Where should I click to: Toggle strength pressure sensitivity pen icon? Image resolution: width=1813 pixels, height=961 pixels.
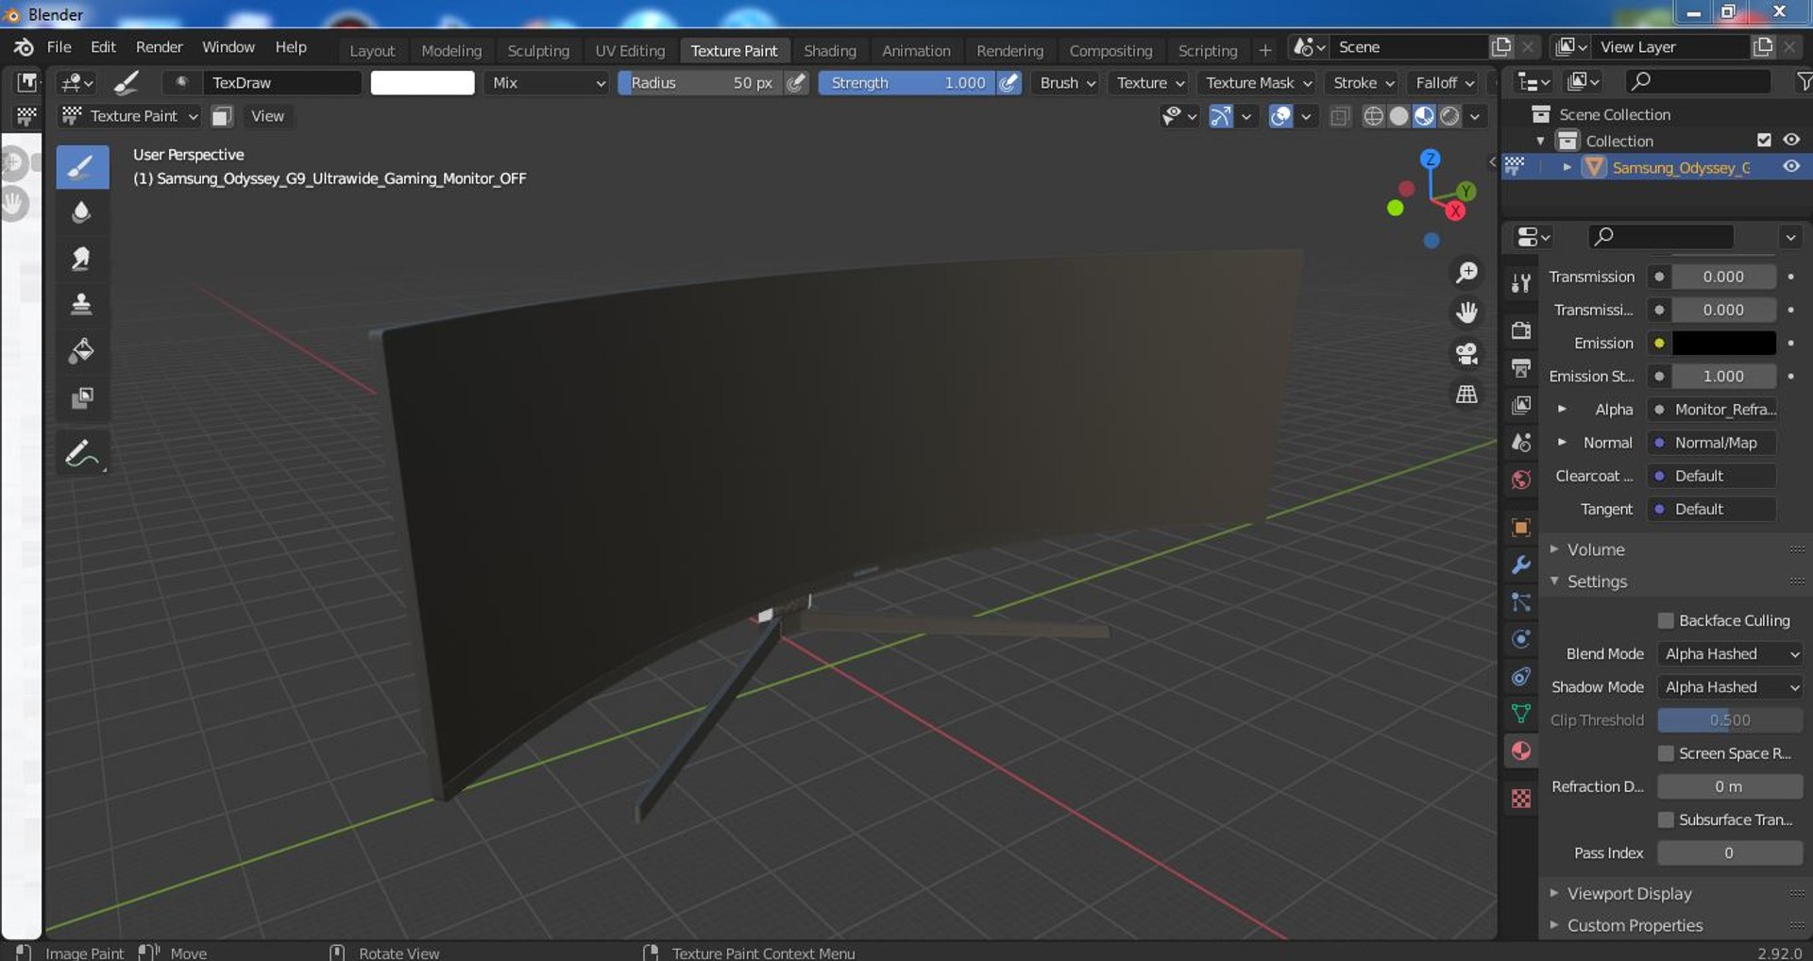pyautogui.click(x=1009, y=83)
